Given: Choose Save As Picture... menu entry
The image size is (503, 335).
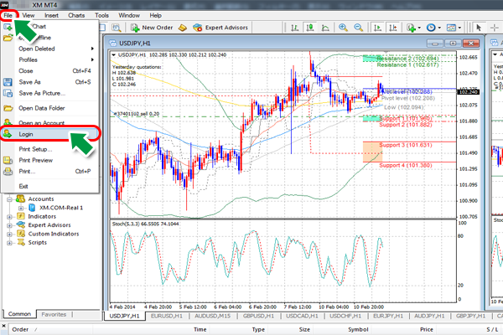Looking at the screenshot, I should click(x=49, y=93).
